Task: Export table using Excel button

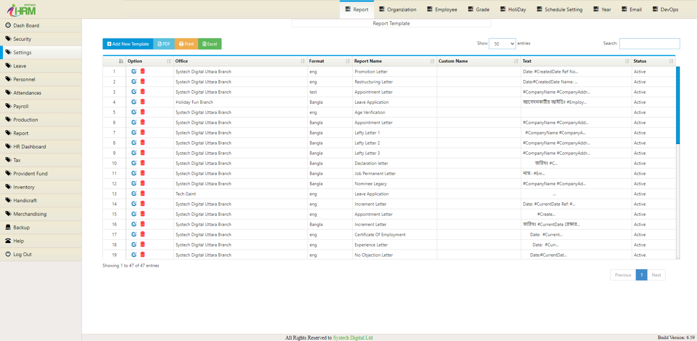Action: click(x=210, y=44)
